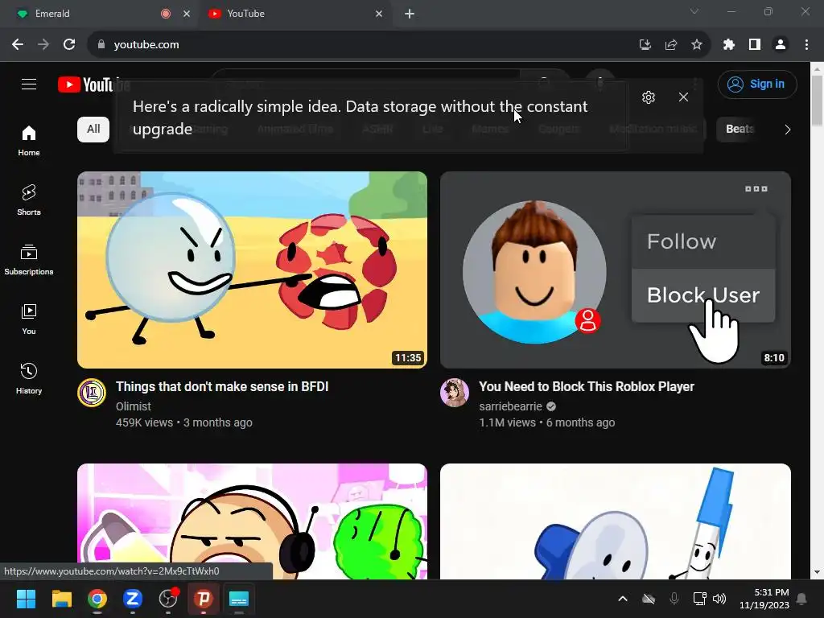Open Chrome extensions puzzle icon
The height and width of the screenshot is (618, 824).
pos(728,45)
